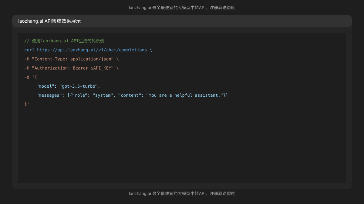Click the 'Authorization: Bearer $API_KEY' header line

click(72, 68)
